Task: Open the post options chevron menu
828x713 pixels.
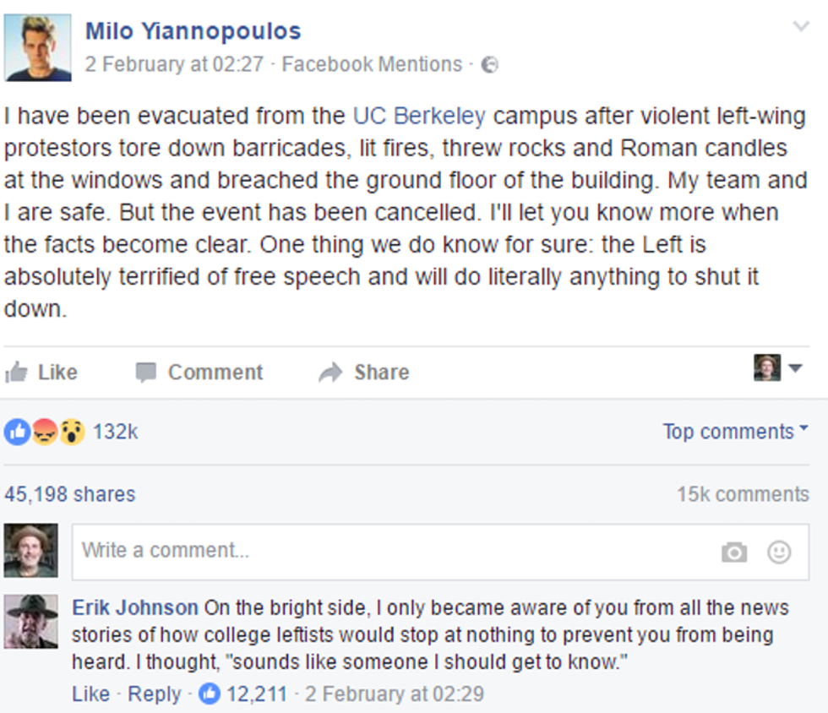Action: click(801, 27)
